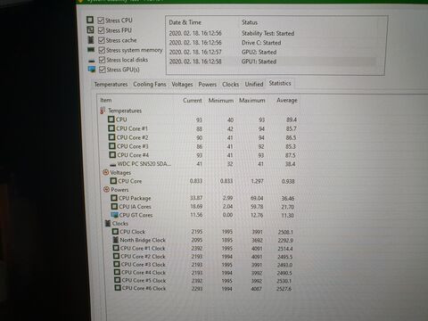Select the CPU Core #4 Clock row
Image resolution: width=428 pixels, height=321 pixels.
point(203,272)
